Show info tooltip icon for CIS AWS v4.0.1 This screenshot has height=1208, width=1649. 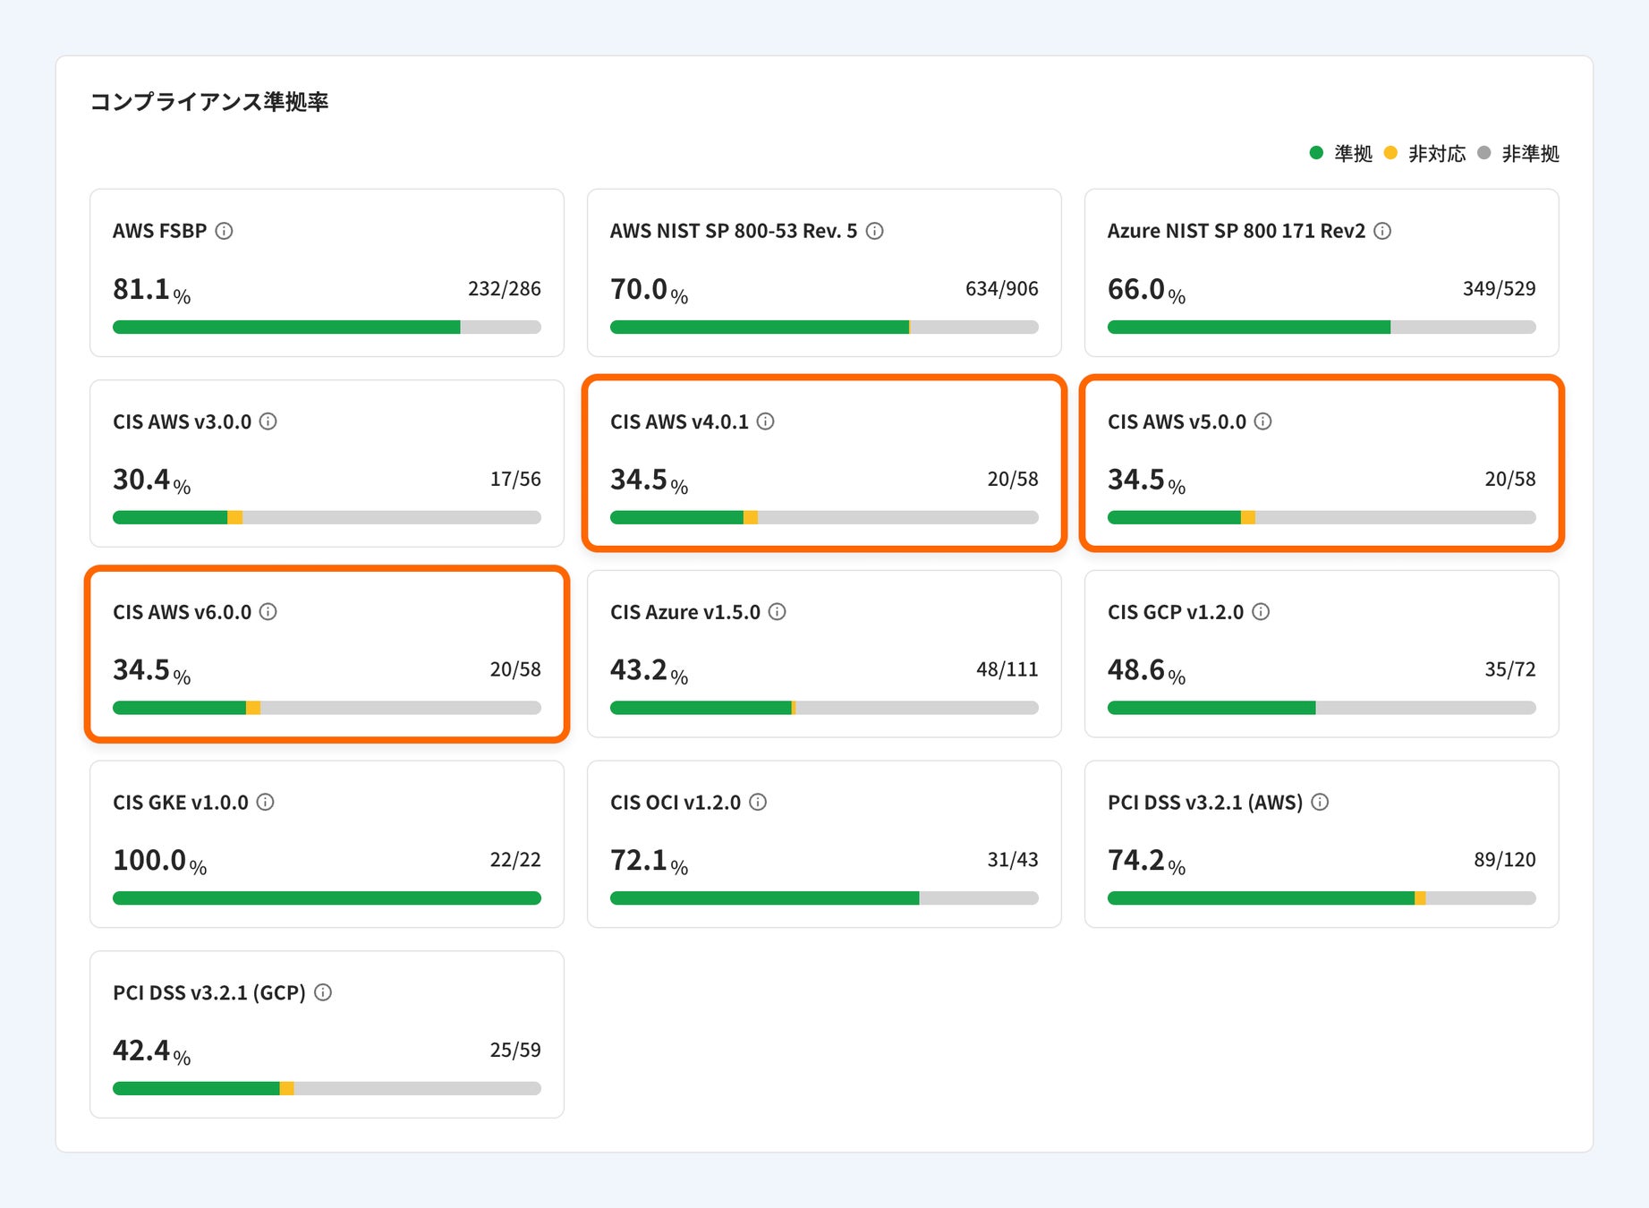(x=766, y=421)
